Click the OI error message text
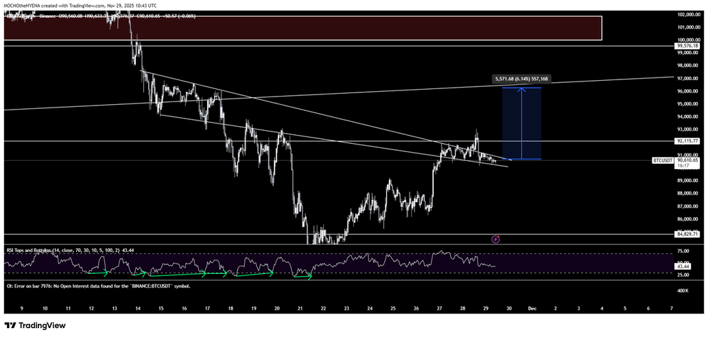Image resolution: width=708 pixels, height=337 pixels. pos(97,286)
